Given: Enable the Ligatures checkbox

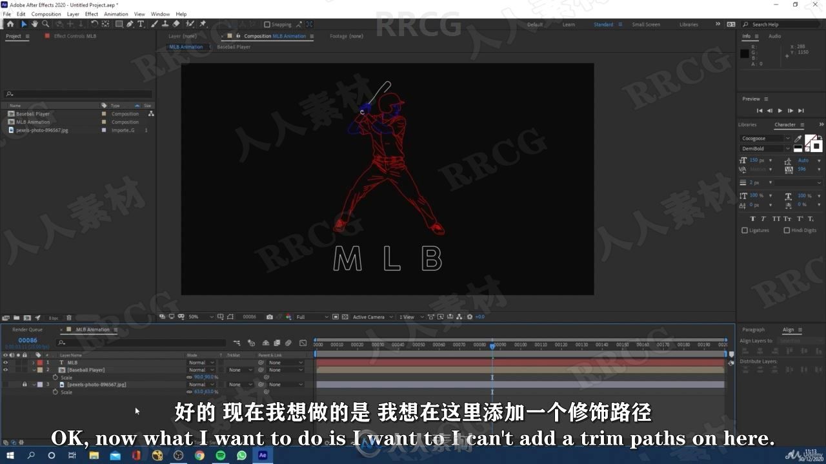Looking at the screenshot, I should click(x=745, y=230).
